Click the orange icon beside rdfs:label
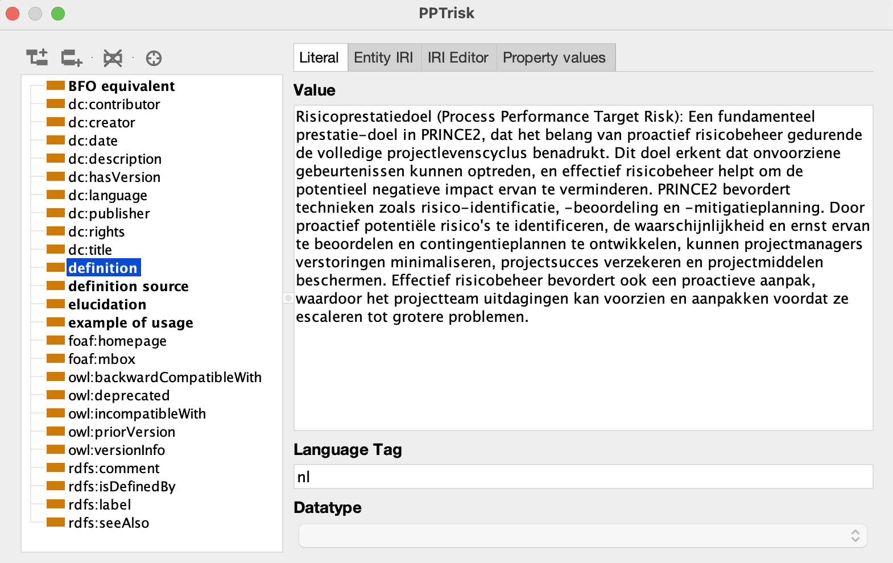This screenshot has height=563, width=893. pos(56,504)
